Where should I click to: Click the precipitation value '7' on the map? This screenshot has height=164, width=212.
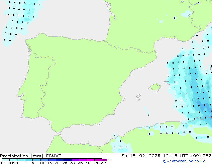205,105
